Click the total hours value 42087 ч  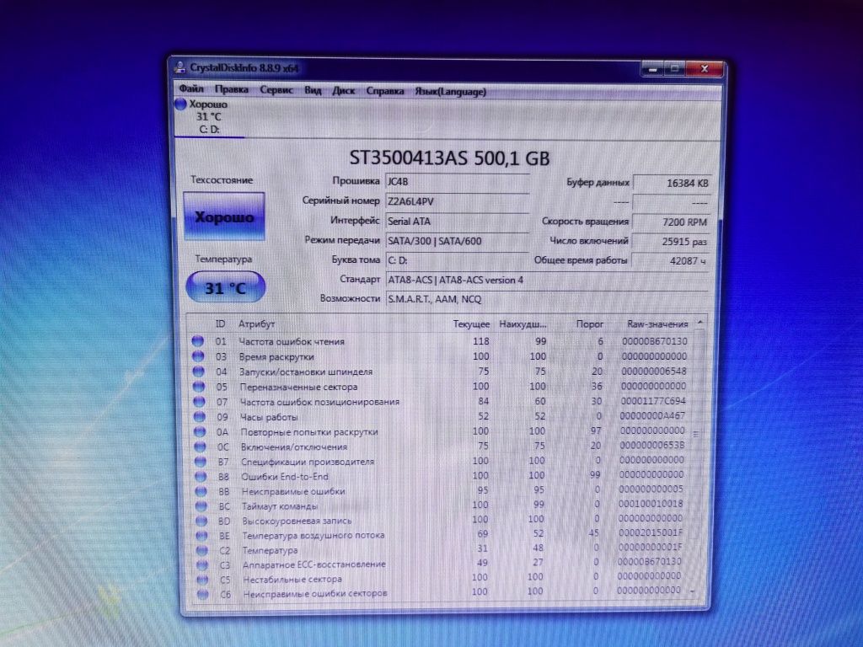[670, 261]
